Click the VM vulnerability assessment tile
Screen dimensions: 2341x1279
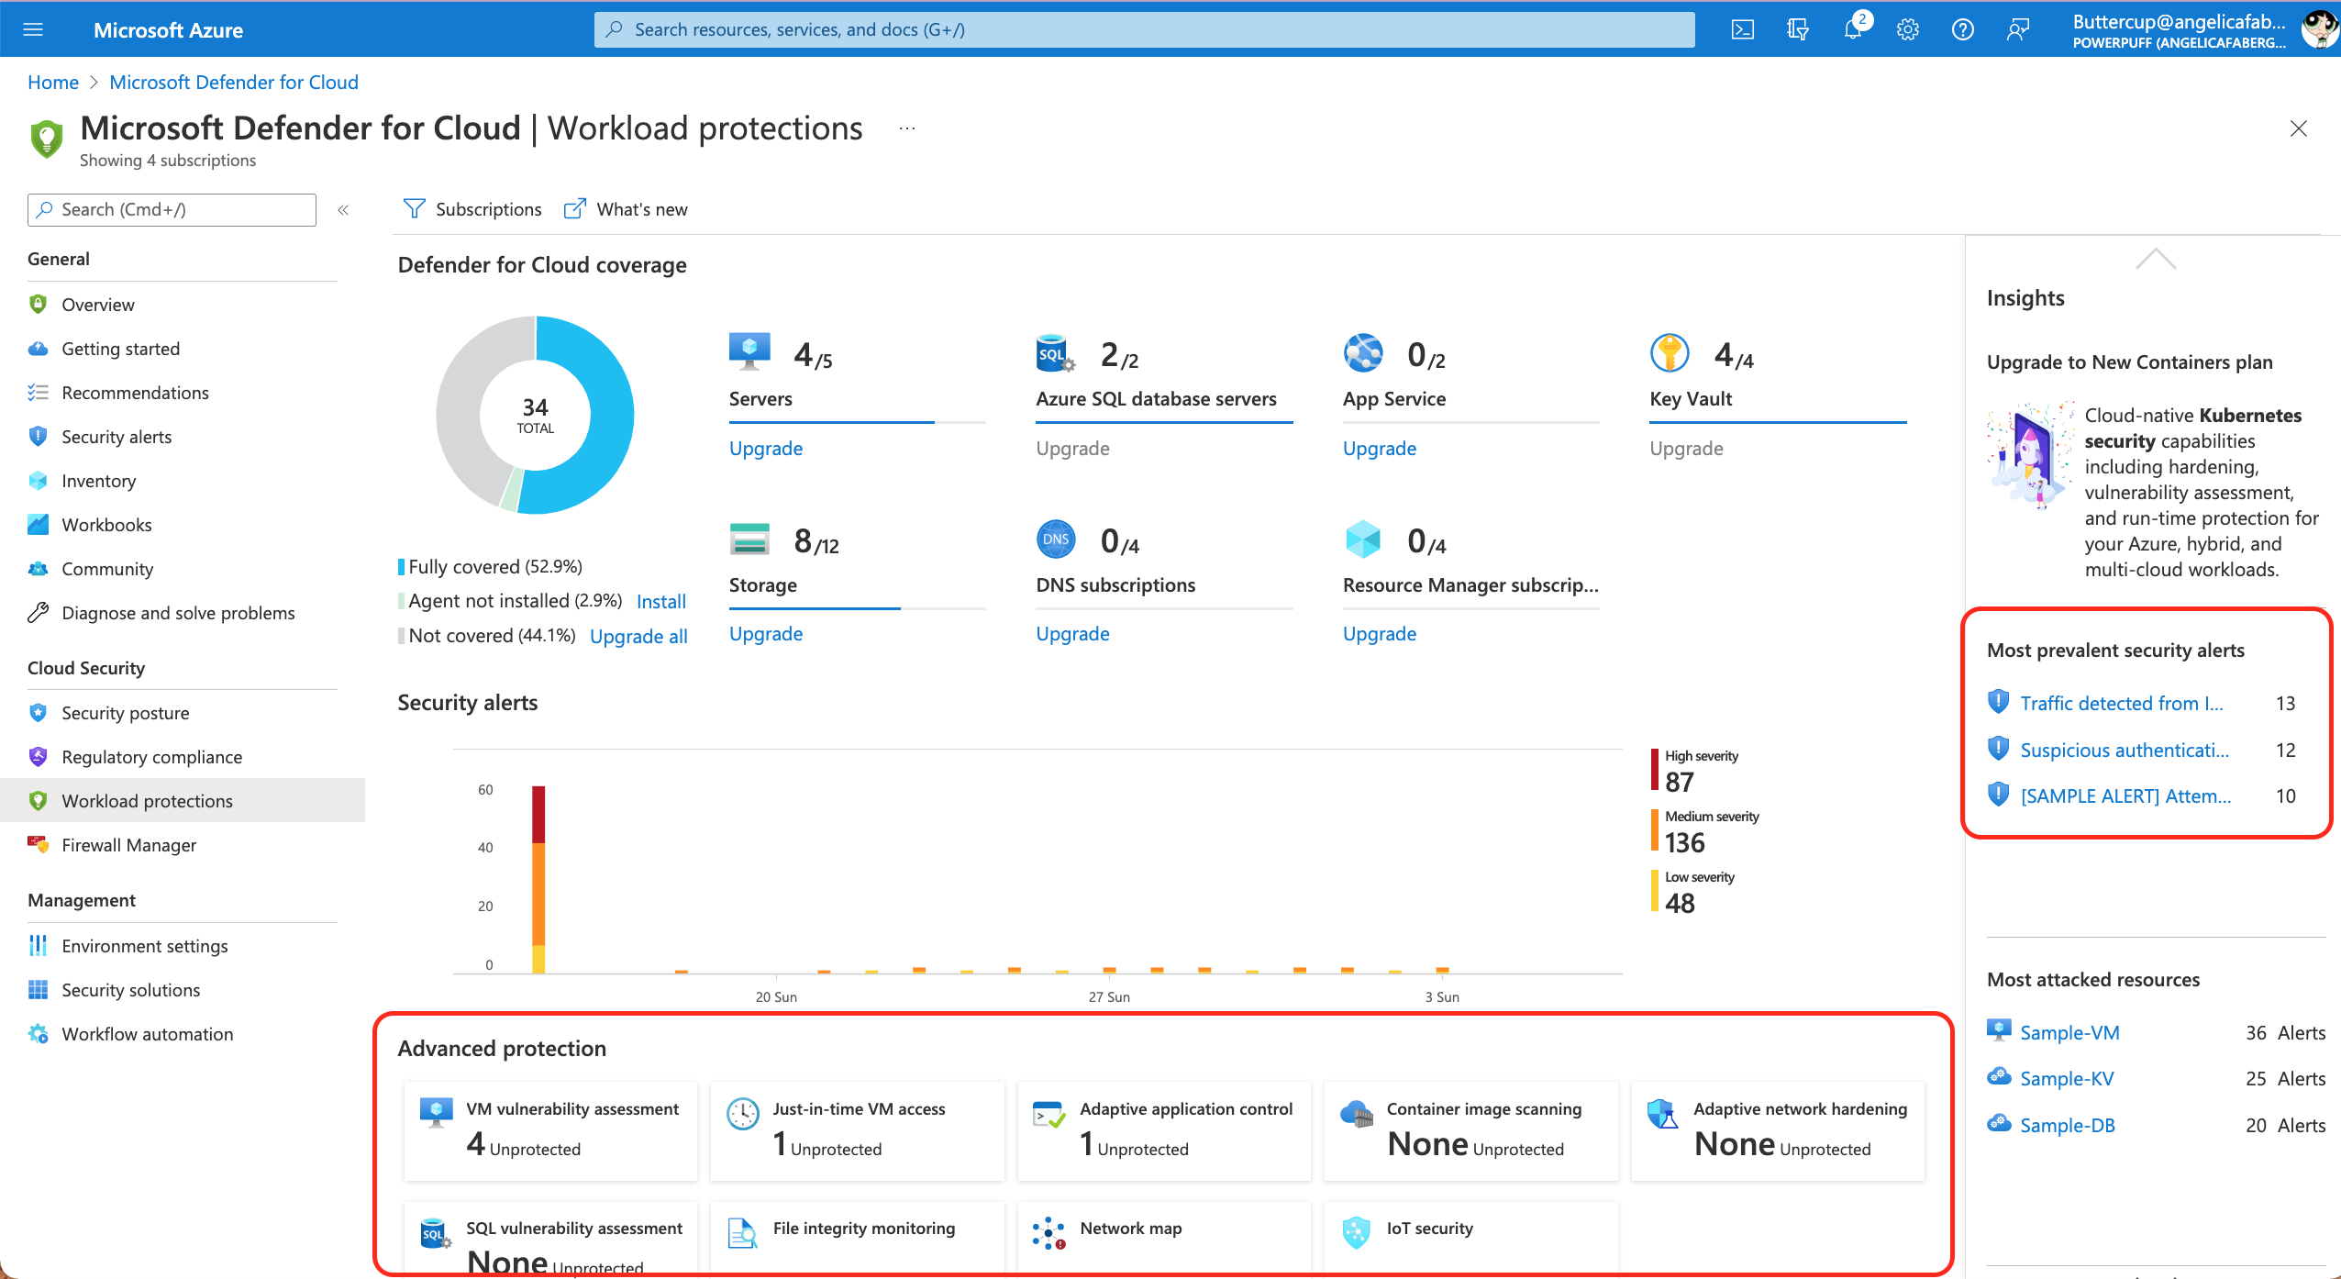tap(550, 1129)
